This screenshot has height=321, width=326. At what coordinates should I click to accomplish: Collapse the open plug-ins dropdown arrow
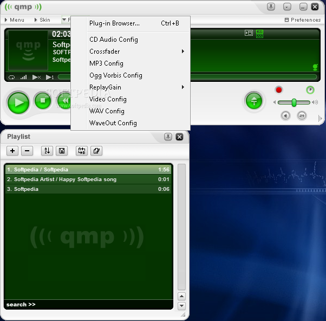click(x=64, y=20)
